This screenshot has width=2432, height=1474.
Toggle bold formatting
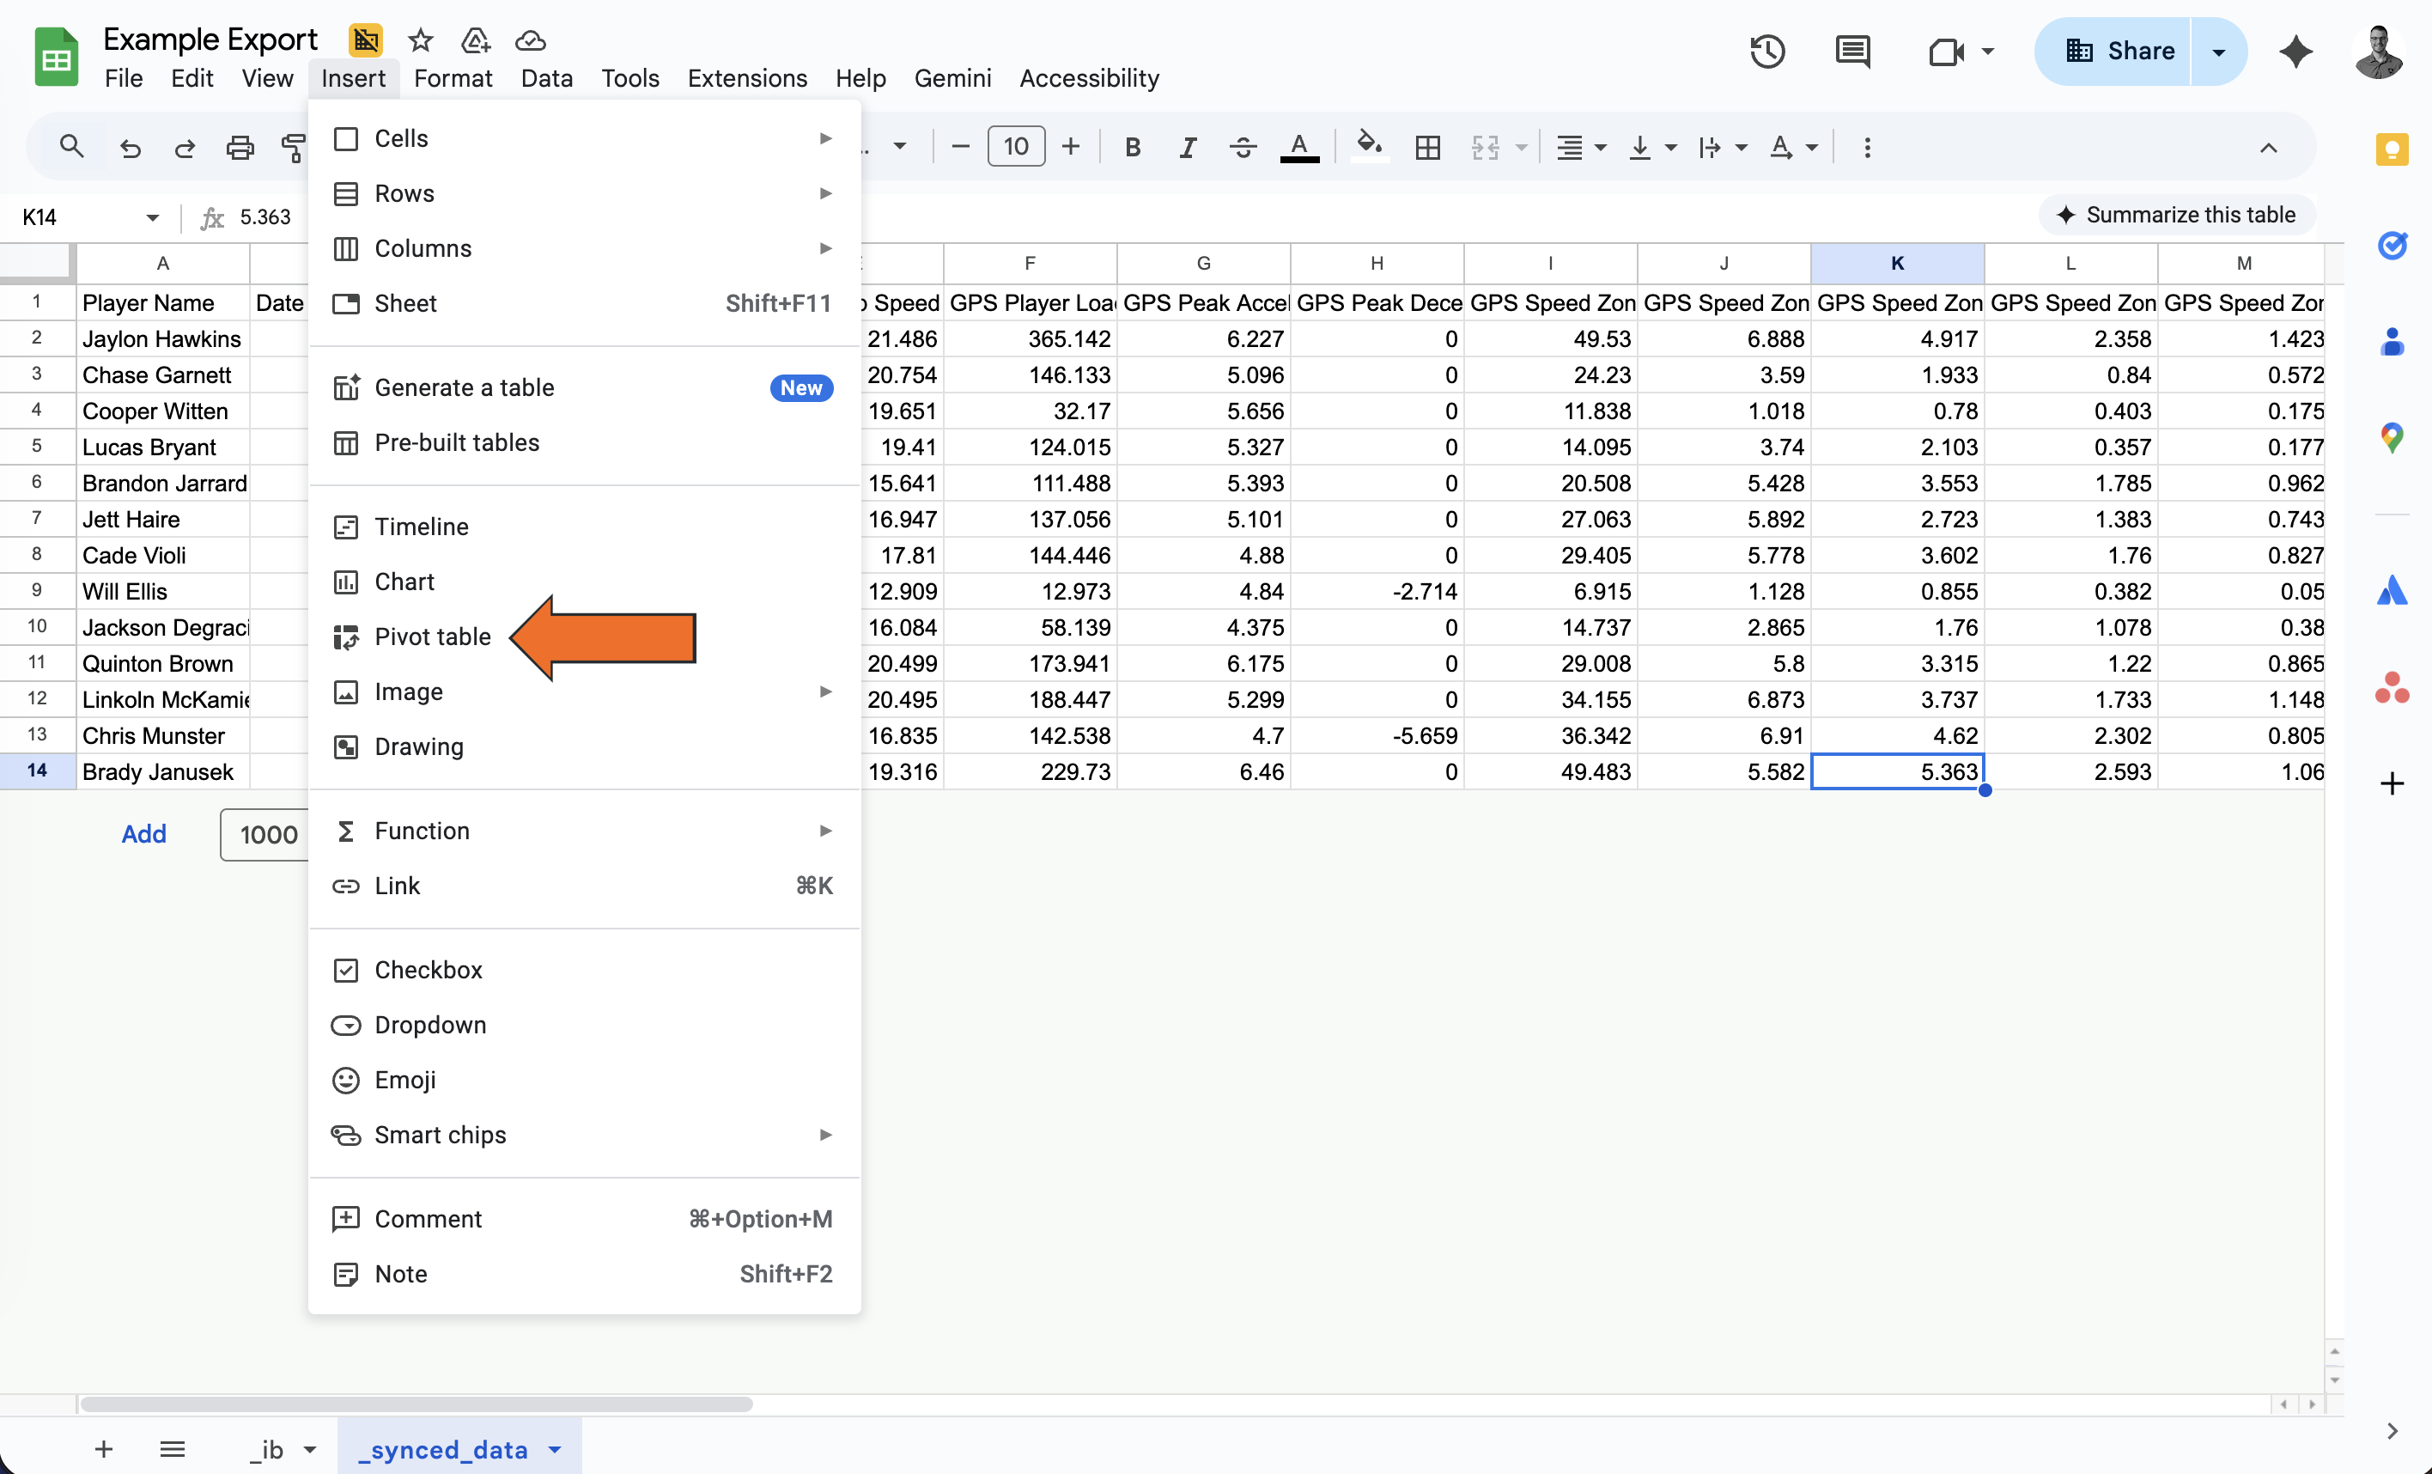point(1132,147)
